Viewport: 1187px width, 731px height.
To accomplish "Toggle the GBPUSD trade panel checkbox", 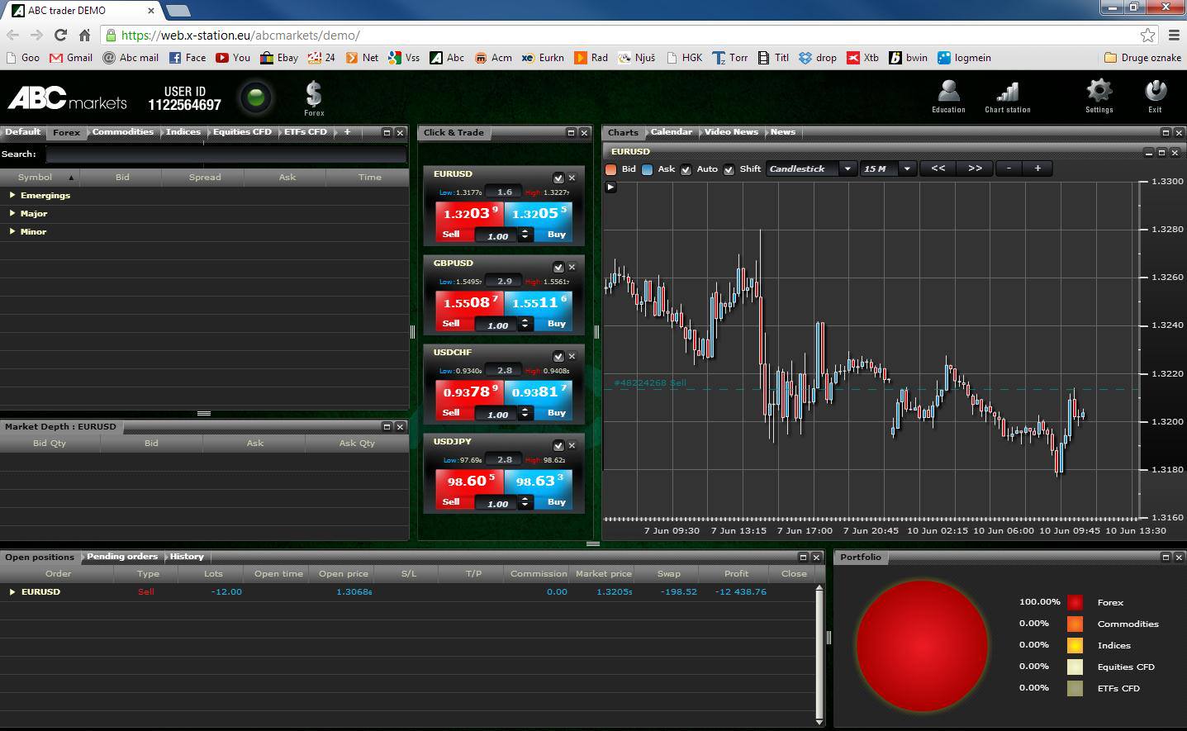I will coord(558,267).
